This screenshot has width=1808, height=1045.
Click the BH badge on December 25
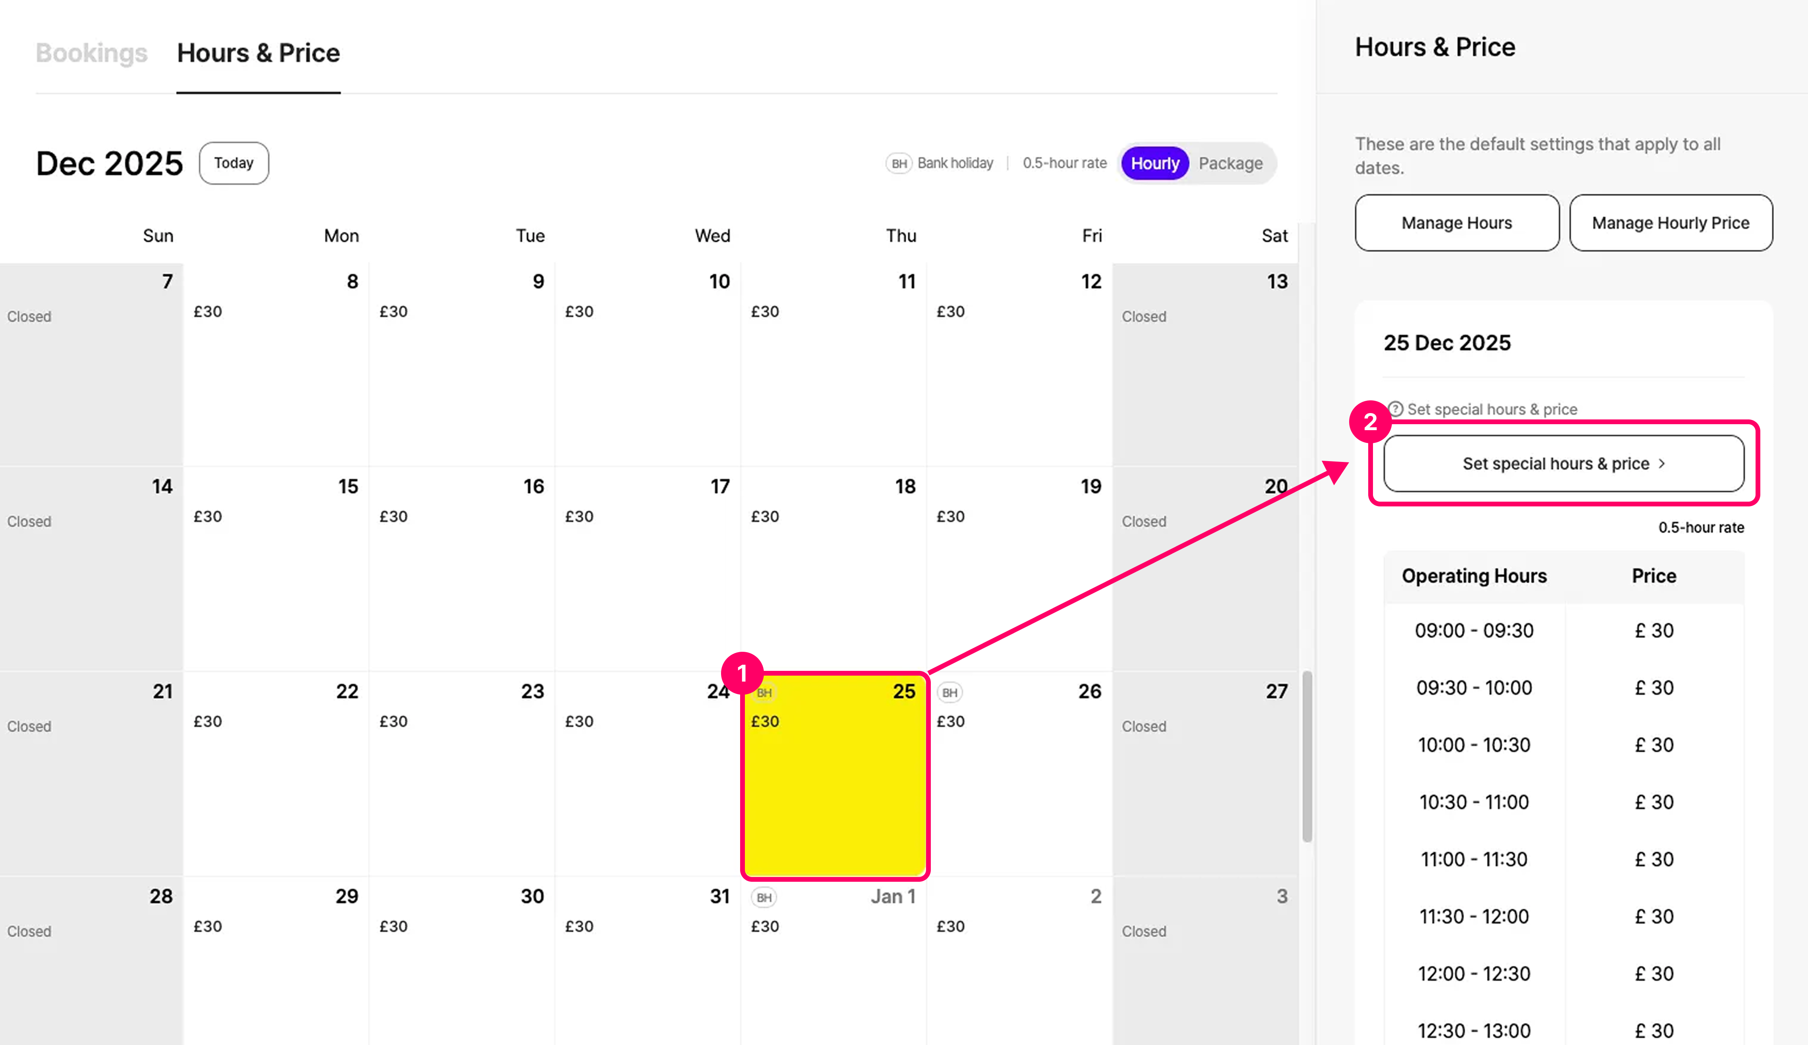click(764, 693)
